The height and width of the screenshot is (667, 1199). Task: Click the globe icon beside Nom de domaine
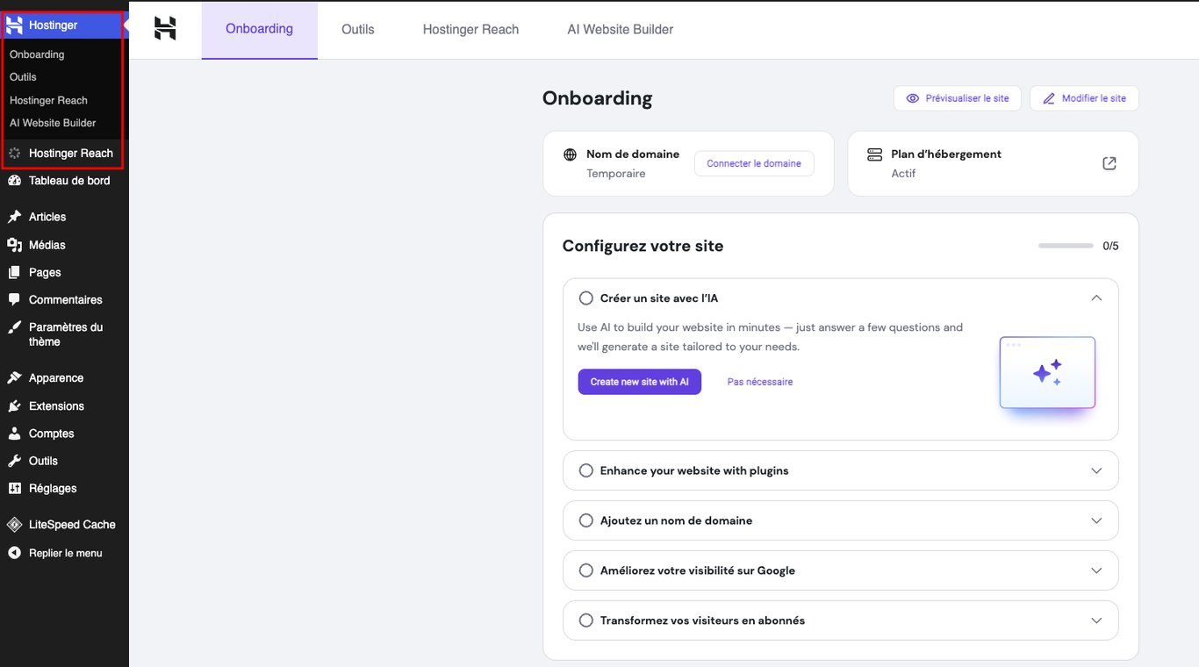coord(570,154)
